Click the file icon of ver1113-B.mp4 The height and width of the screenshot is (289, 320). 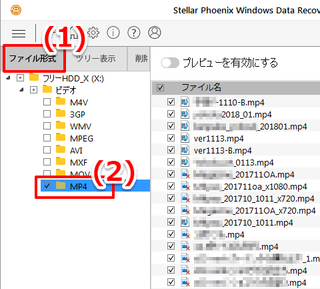click(185, 150)
